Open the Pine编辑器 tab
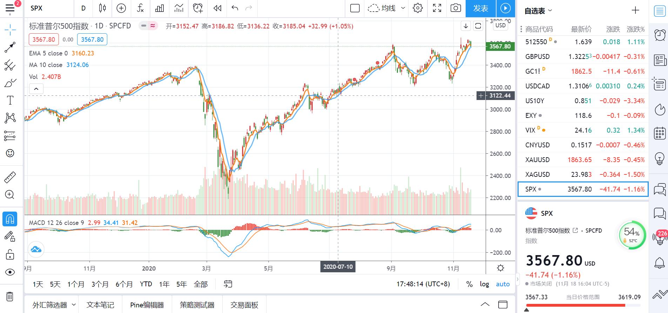The image size is (668, 313). pyautogui.click(x=147, y=305)
